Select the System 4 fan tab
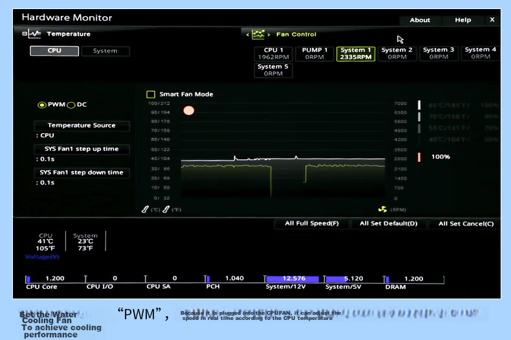This screenshot has height=340, width=511. point(481,53)
